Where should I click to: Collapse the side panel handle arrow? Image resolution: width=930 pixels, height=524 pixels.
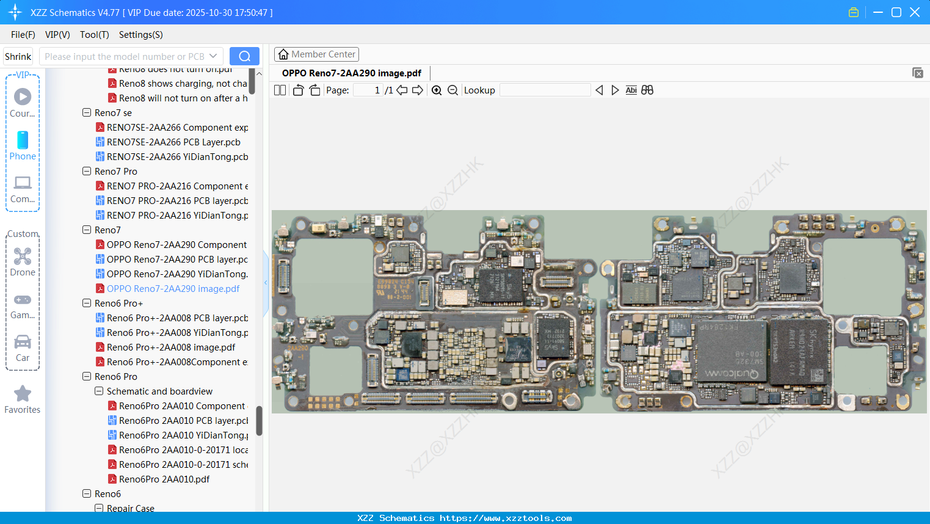(266, 282)
